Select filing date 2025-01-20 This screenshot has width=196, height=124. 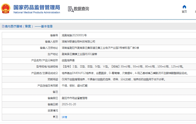(x=69, y=104)
